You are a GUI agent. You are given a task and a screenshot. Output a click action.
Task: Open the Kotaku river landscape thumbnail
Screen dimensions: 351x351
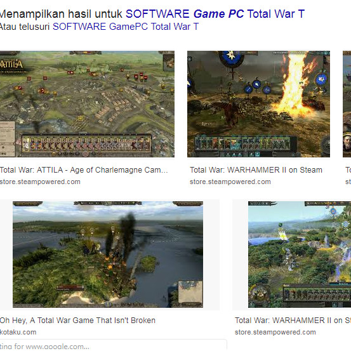(108, 255)
